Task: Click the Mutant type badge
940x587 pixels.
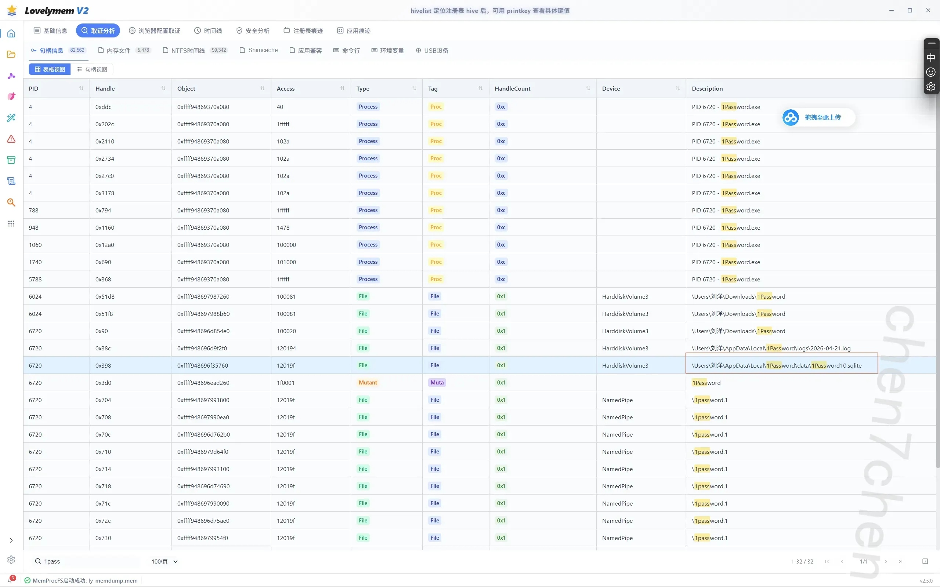Action: click(368, 382)
